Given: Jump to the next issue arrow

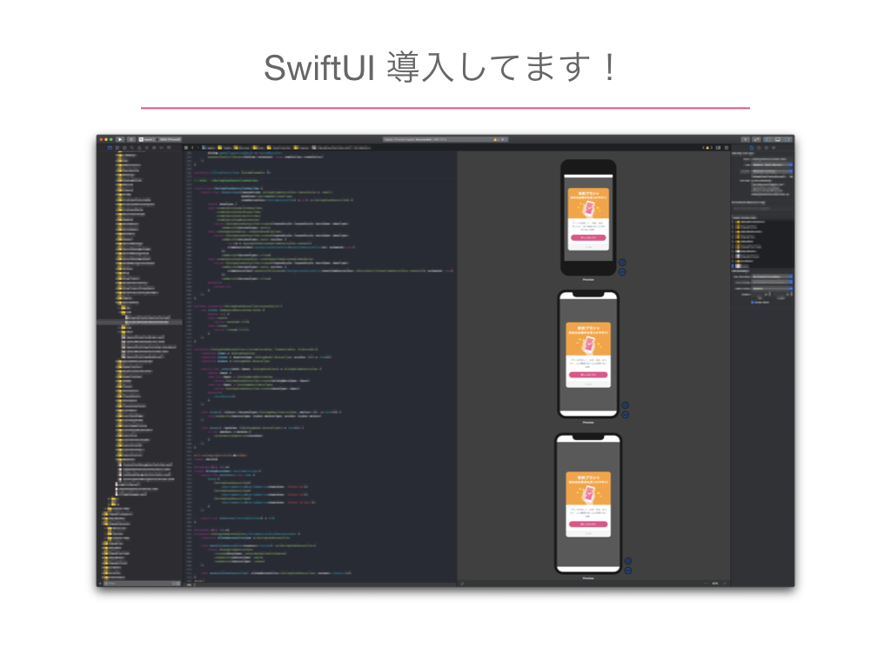Looking at the screenshot, I should click(x=712, y=148).
